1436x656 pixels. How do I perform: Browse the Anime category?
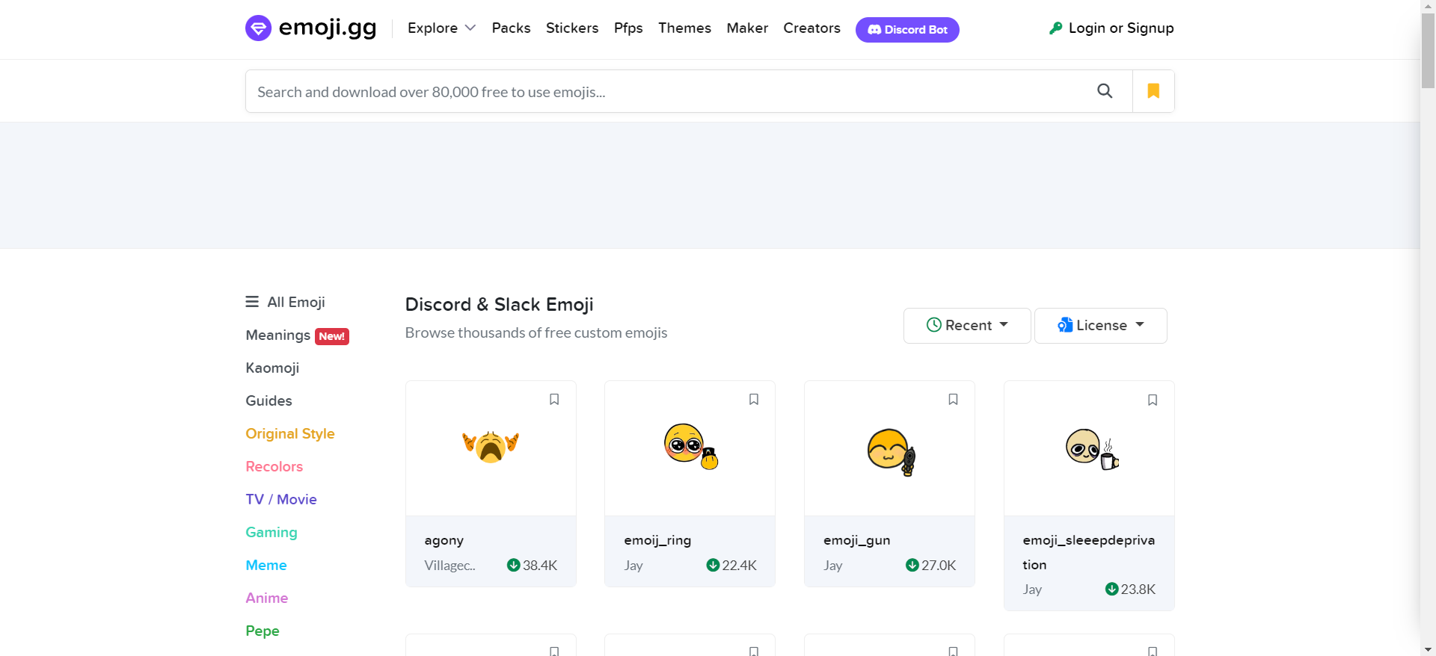tap(267, 598)
